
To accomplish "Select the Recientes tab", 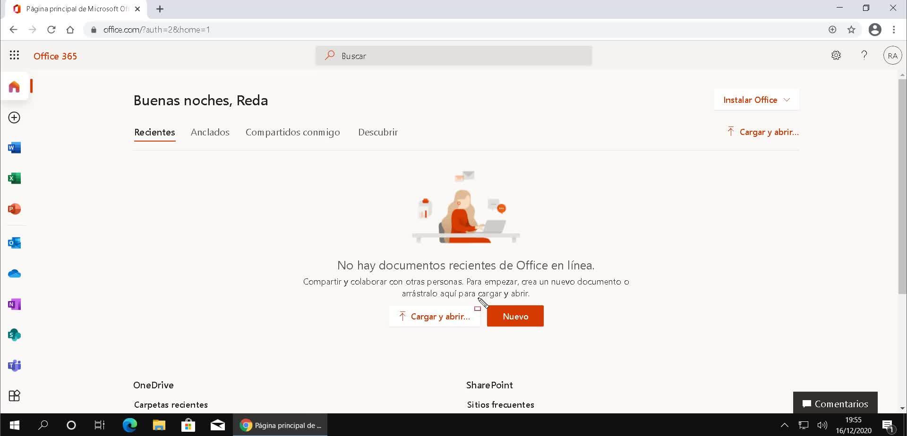I will [x=154, y=132].
